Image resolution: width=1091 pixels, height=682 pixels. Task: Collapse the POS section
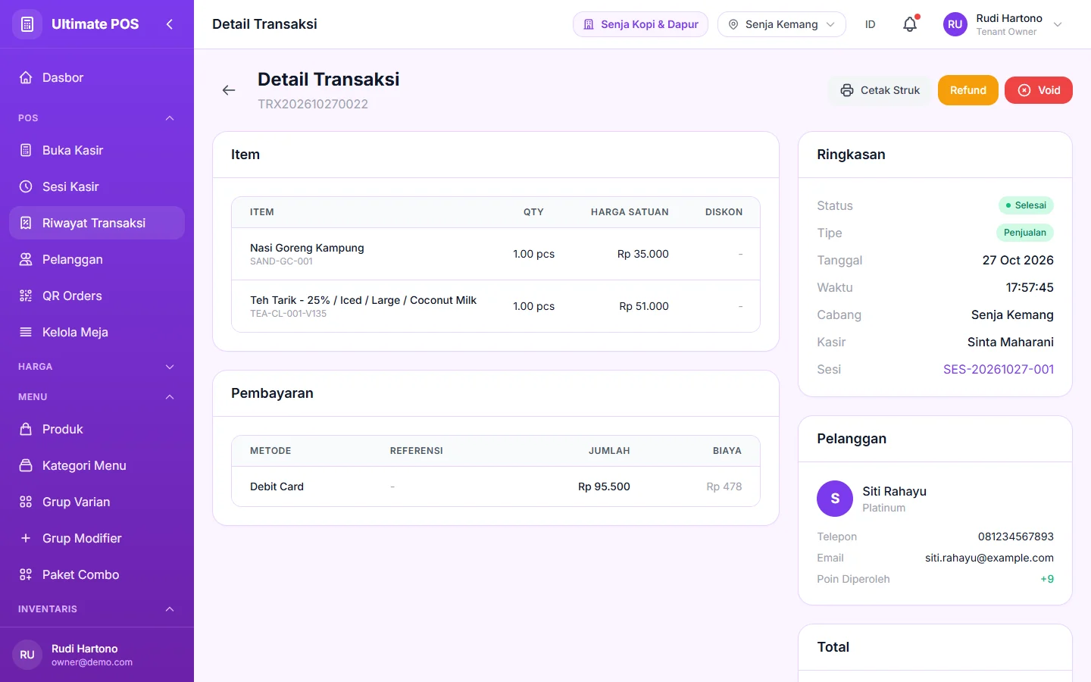170,118
